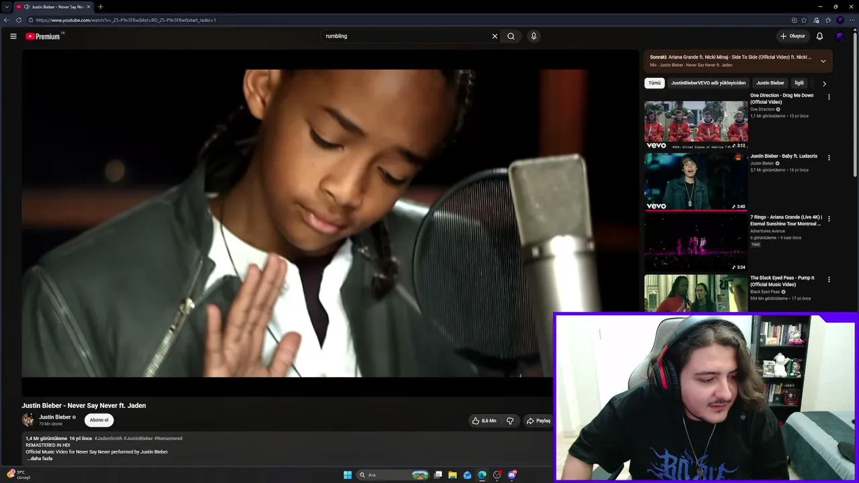Open the YouTube guide hamburger menu

pyautogui.click(x=13, y=36)
